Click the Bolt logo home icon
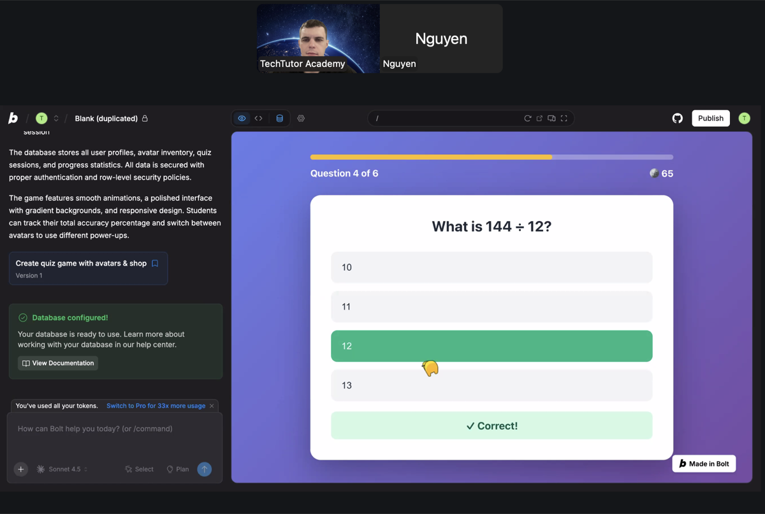 point(13,118)
